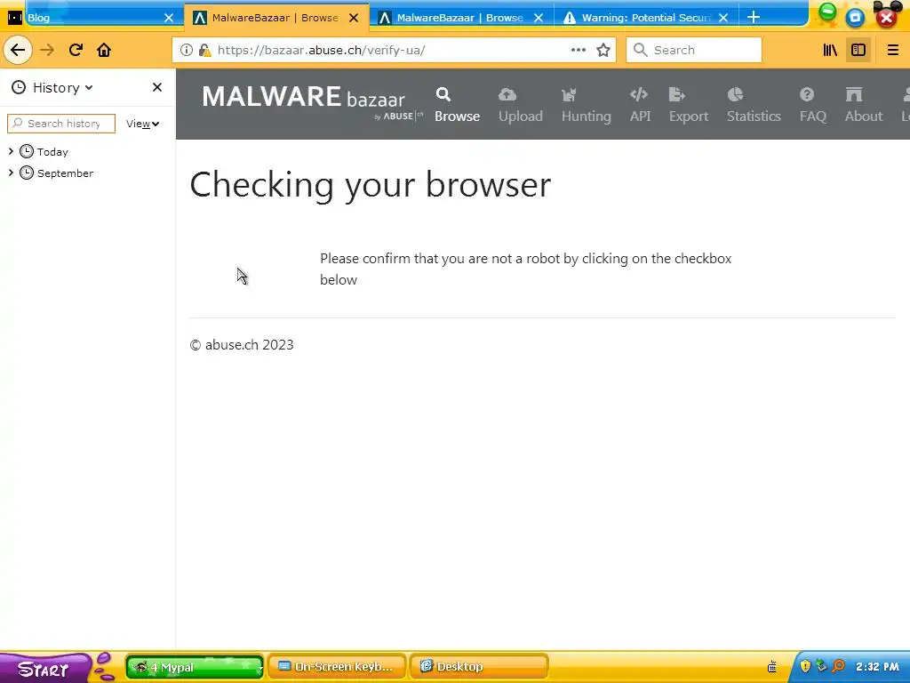
Task: Open the Hunting nav item
Action: click(586, 105)
